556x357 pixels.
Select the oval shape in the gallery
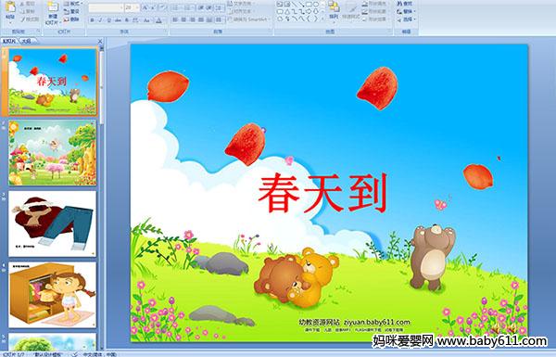coord(316,5)
